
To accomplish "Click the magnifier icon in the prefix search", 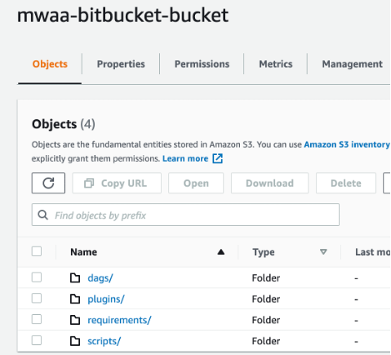I will [42, 215].
